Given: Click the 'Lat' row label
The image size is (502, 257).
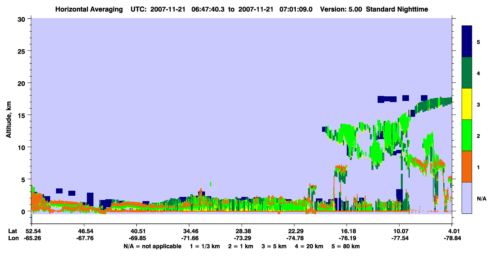Looking at the screenshot, I should click(13, 231).
